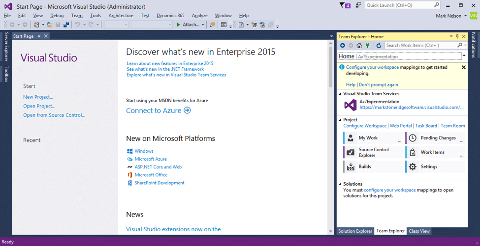Focus the Quick Launch search box
This screenshot has height=246, width=480.
coord(402,5)
